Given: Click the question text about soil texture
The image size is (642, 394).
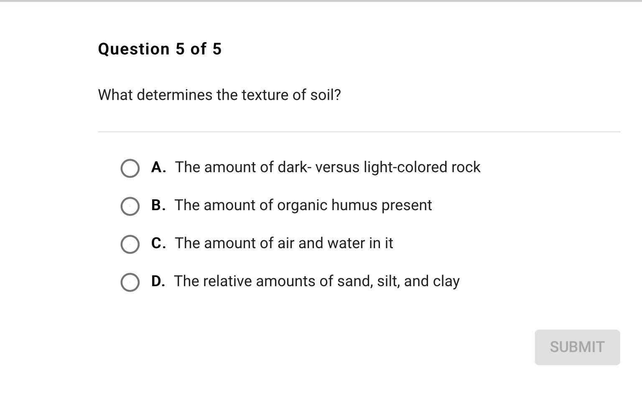Looking at the screenshot, I should click(219, 95).
